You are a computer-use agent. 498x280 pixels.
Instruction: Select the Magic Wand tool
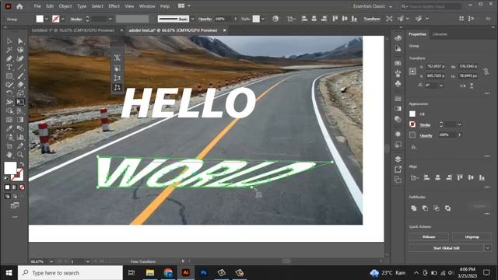point(9,50)
